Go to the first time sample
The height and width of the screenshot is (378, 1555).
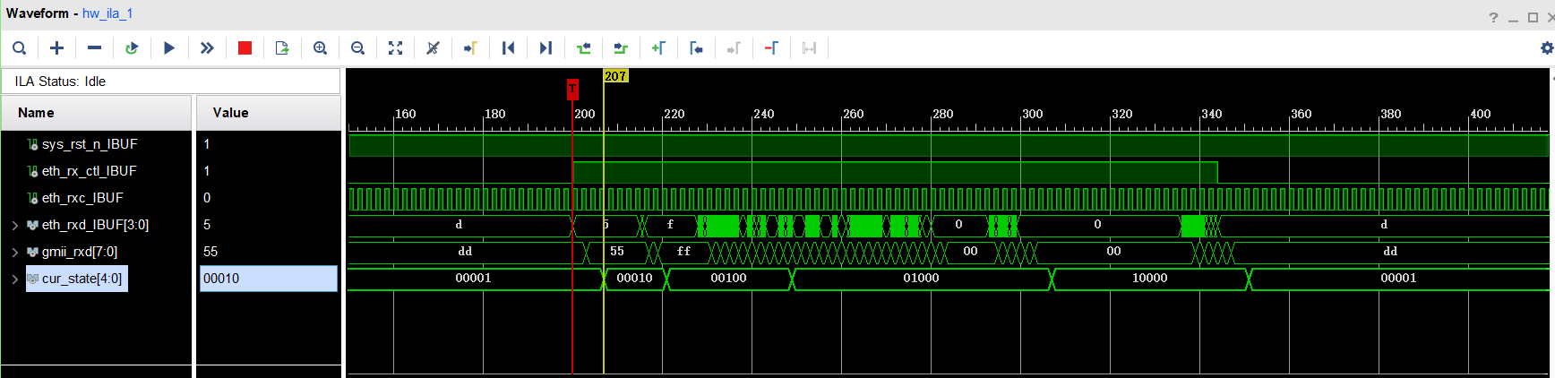pos(508,48)
